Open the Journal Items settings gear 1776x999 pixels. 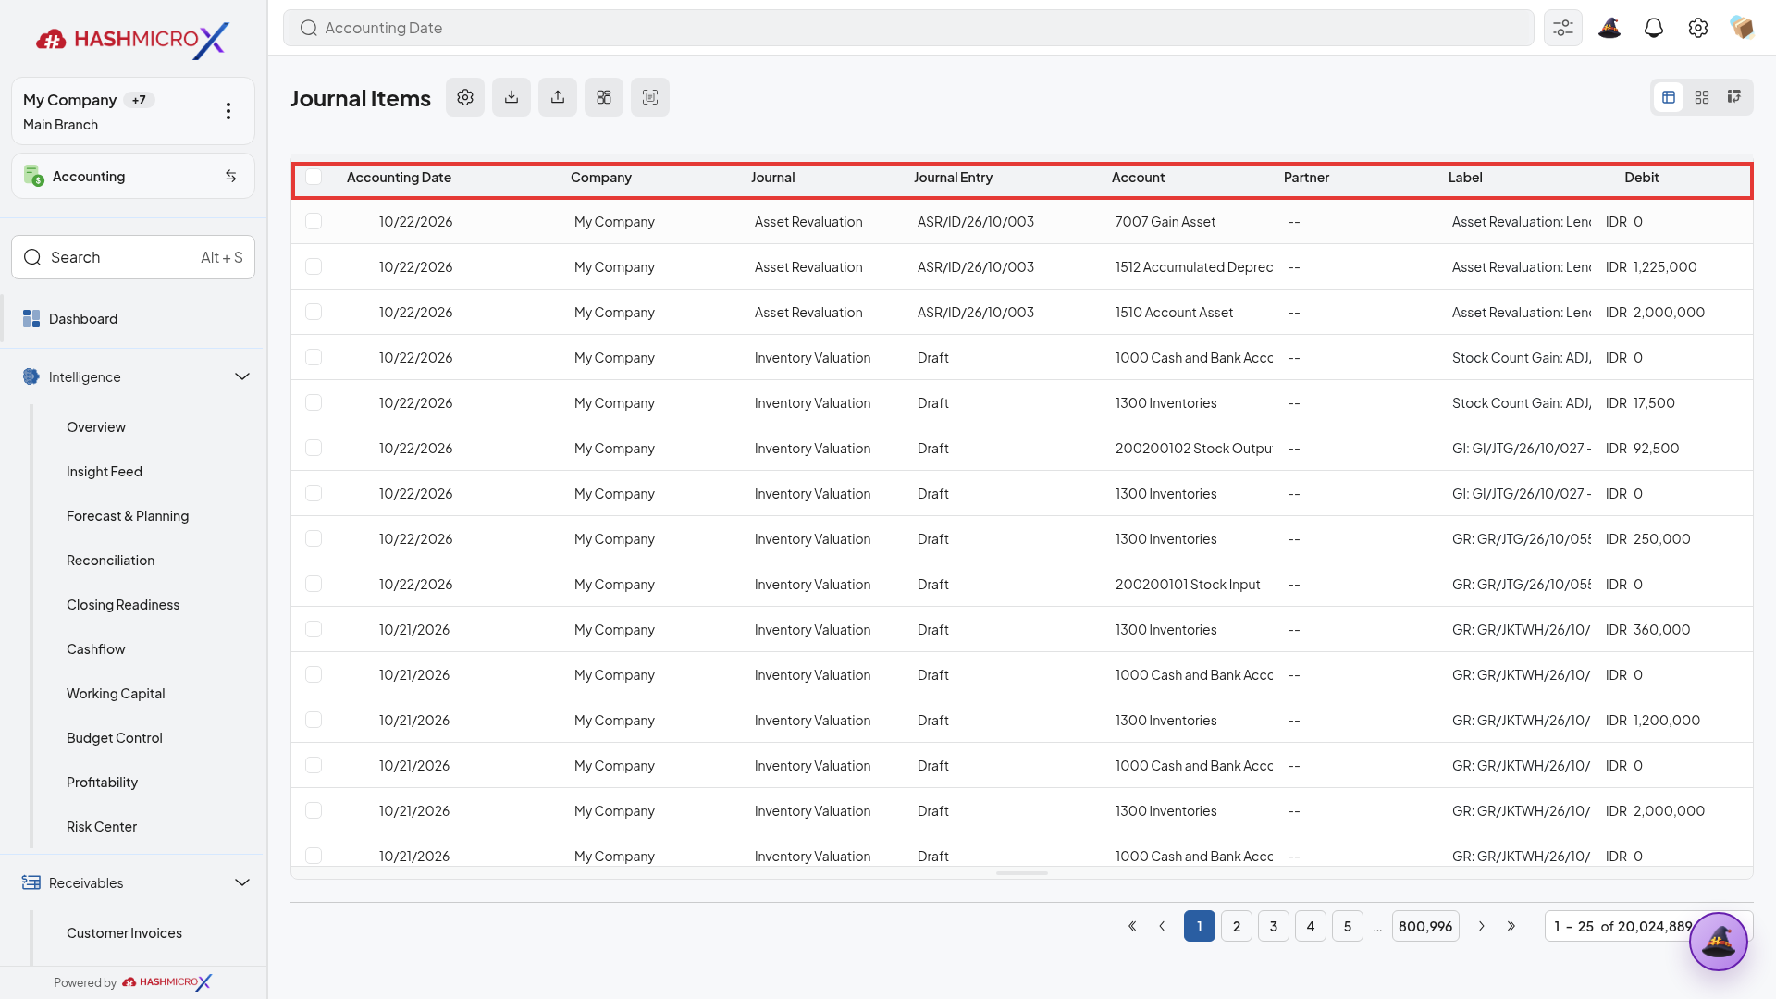(x=465, y=97)
